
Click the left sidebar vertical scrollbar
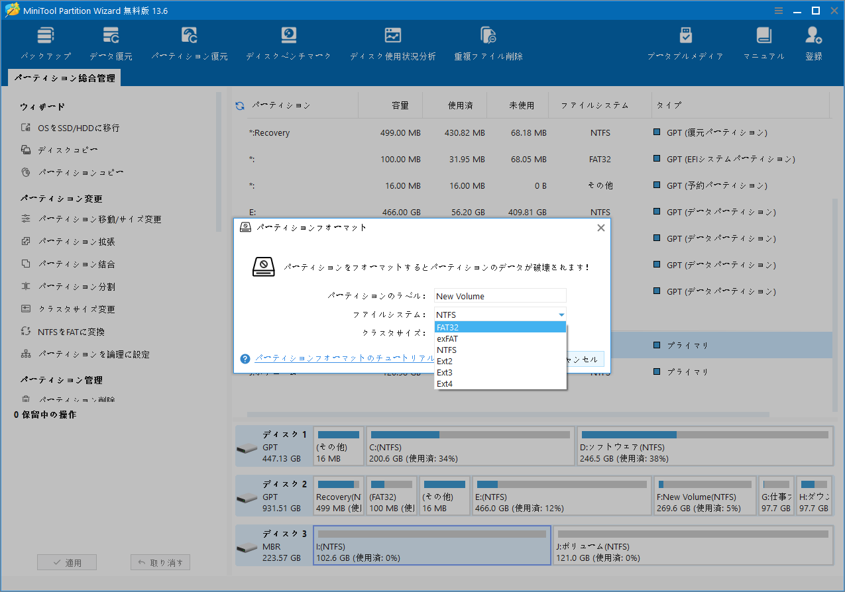pos(219,162)
